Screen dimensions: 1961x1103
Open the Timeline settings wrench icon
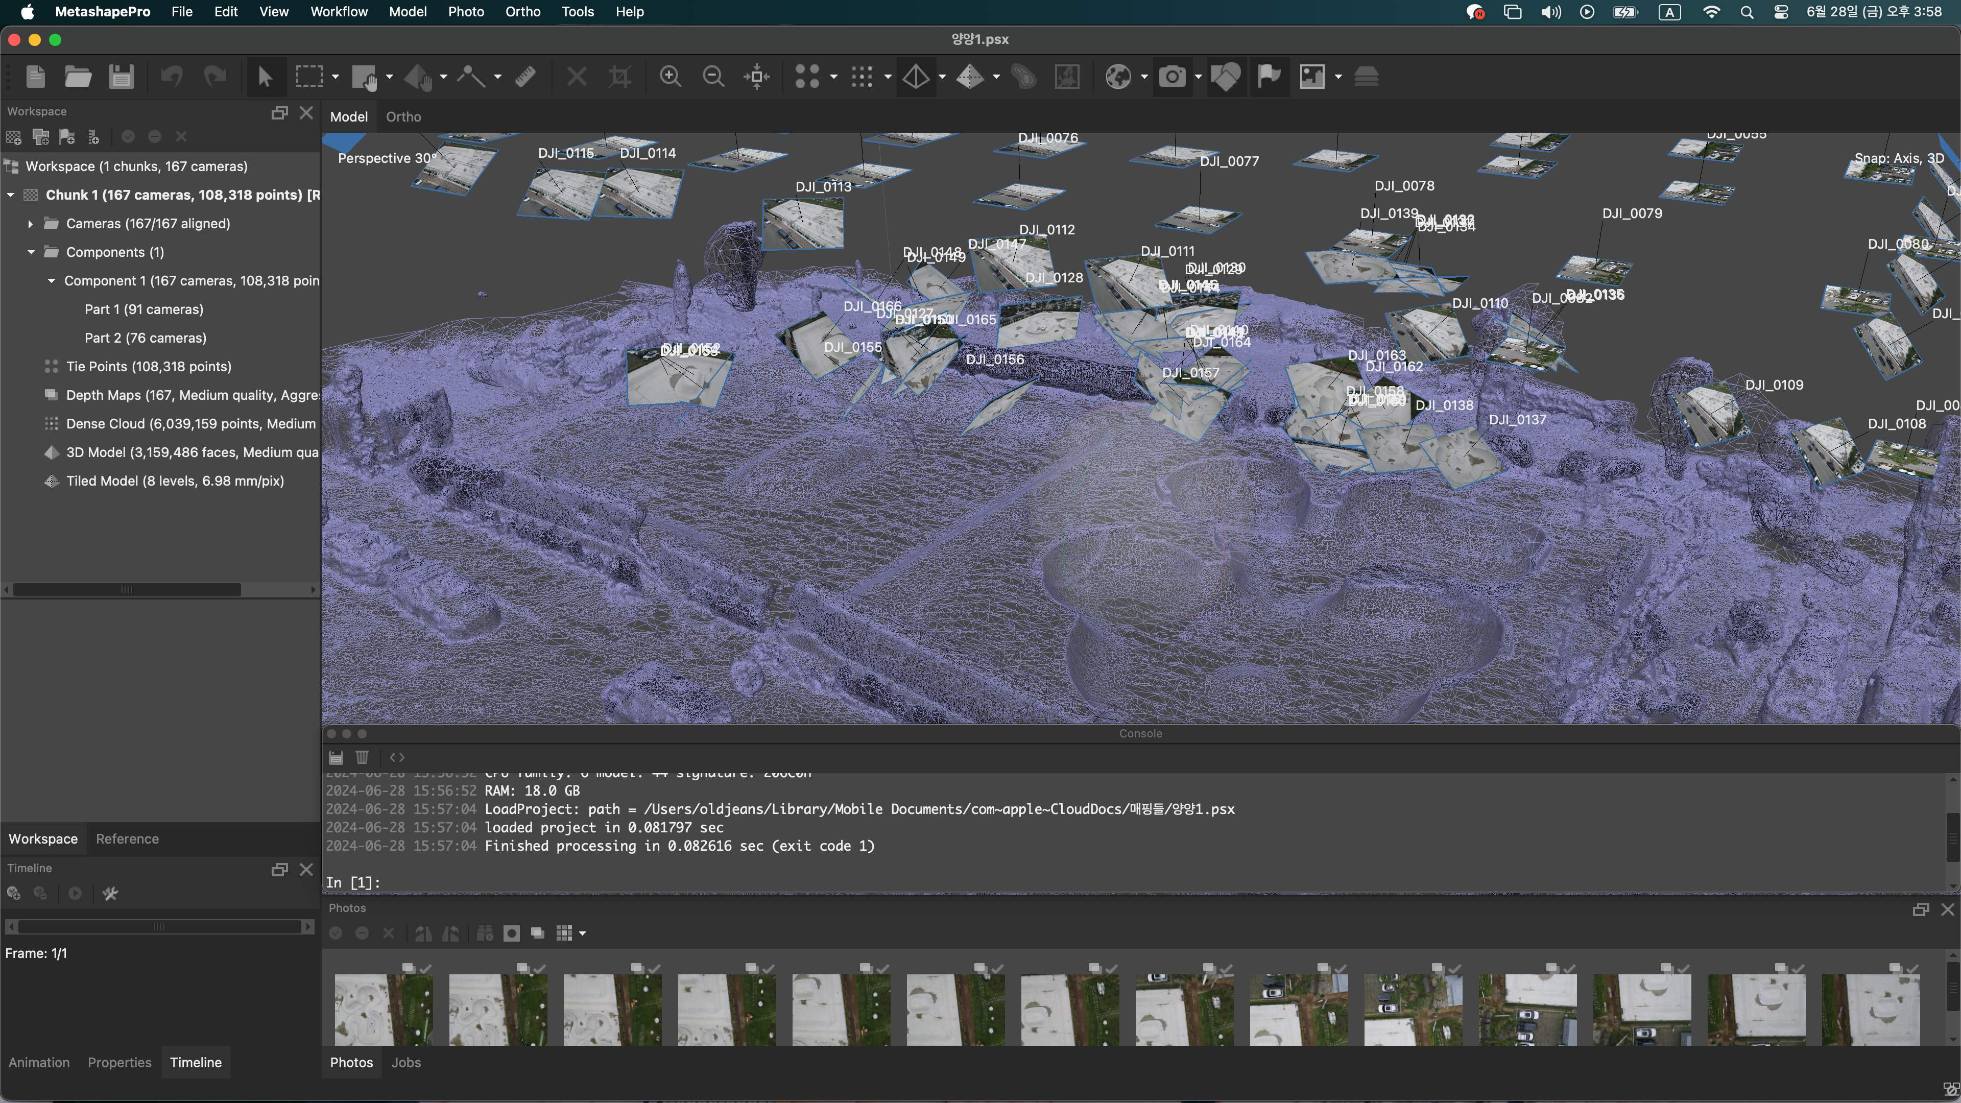[x=110, y=894]
